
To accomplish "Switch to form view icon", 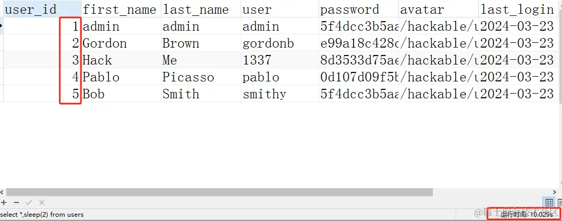I will click(x=559, y=202).
